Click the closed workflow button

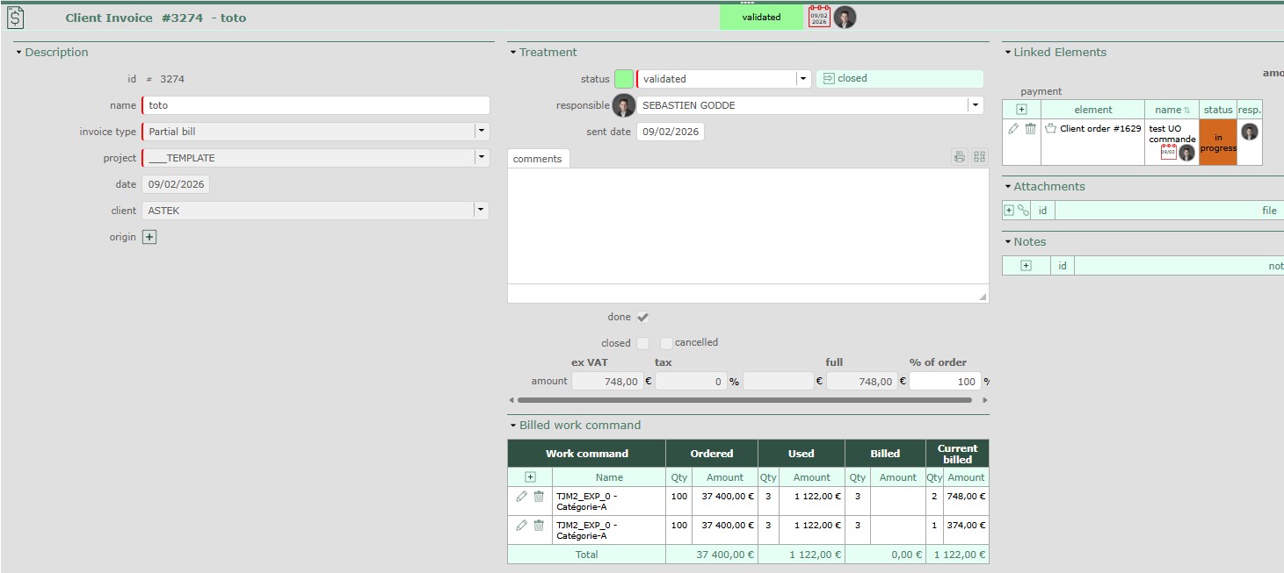(x=899, y=79)
